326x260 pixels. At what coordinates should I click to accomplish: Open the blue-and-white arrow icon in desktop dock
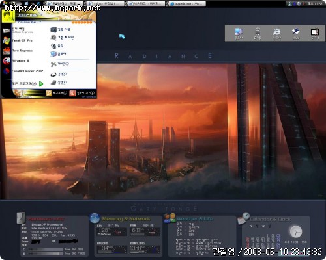(x=296, y=33)
